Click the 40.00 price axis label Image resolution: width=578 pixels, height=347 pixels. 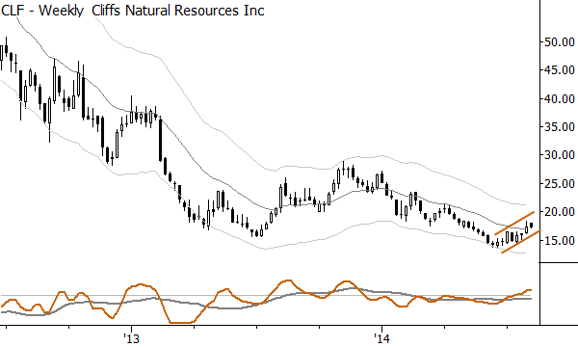(560, 98)
